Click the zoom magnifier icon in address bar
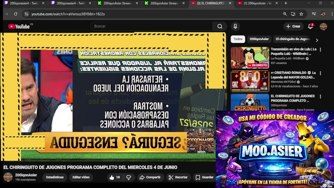334x188 pixels. [285, 14]
